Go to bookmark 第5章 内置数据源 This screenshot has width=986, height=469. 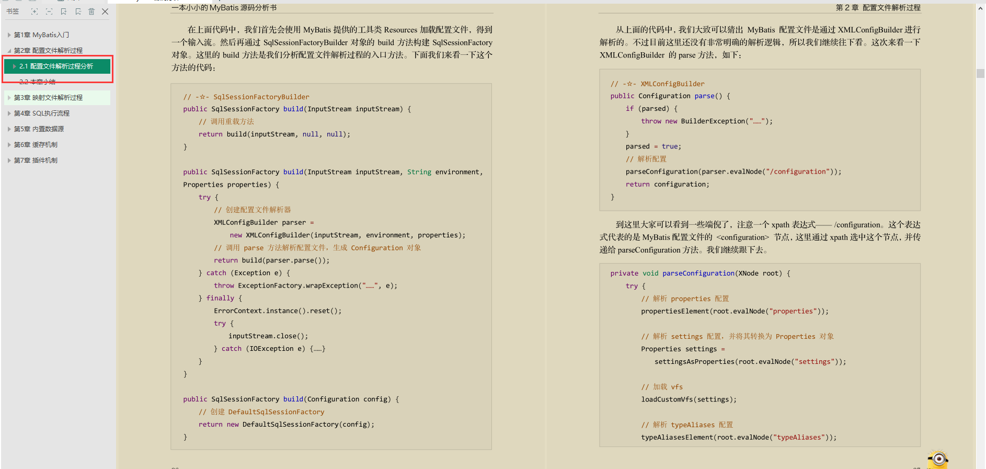[x=39, y=129]
